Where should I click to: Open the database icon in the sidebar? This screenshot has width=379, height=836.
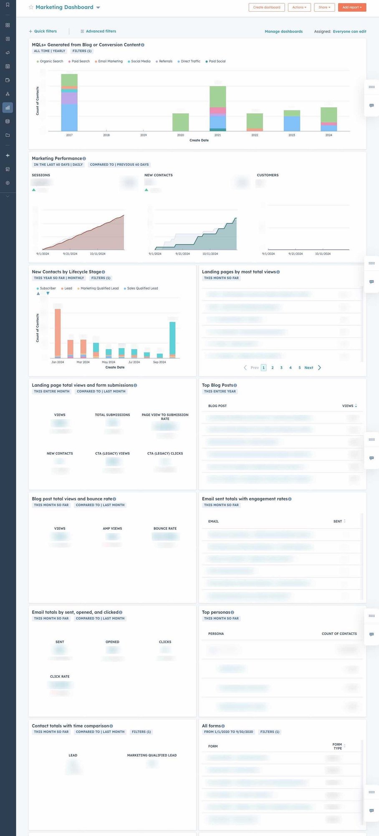(8, 121)
